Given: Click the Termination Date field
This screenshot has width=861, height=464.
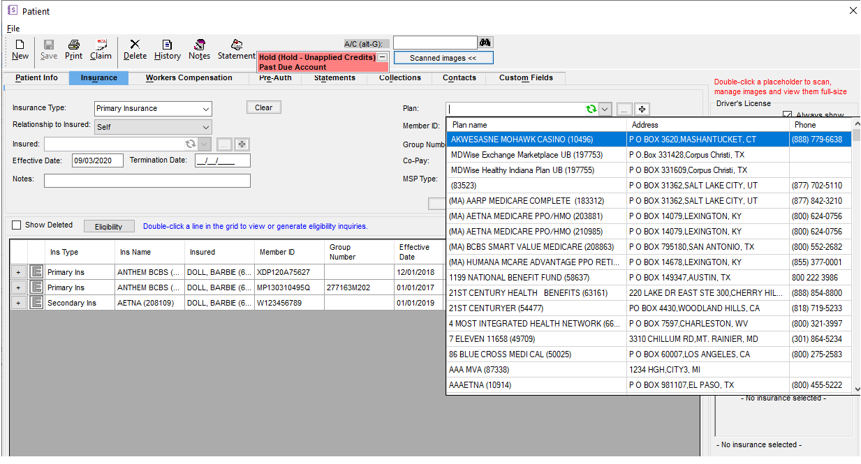Looking at the screenshot, I should (x=222, y=160).
